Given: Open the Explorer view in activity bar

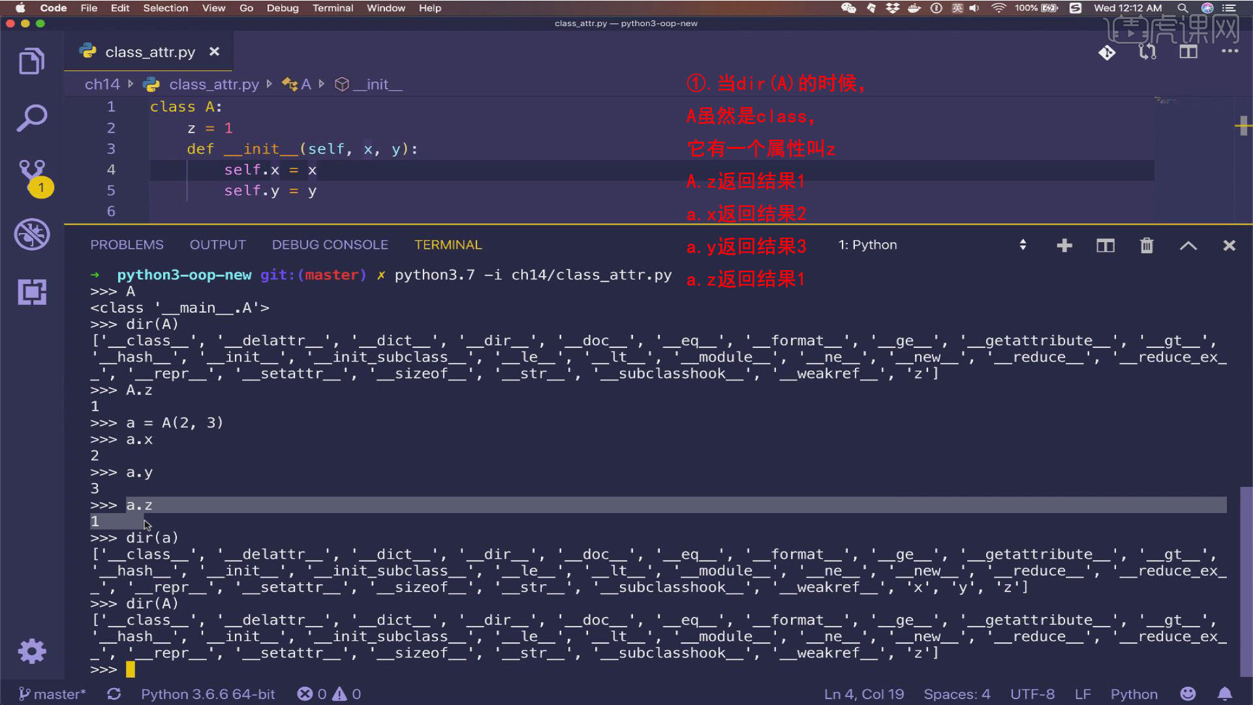Looking at the screenshot, I should pyautogui.click(x=31, y=61).
